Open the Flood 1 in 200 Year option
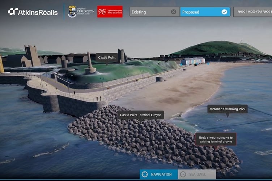The image size is (272, 181). pos(253,12)
